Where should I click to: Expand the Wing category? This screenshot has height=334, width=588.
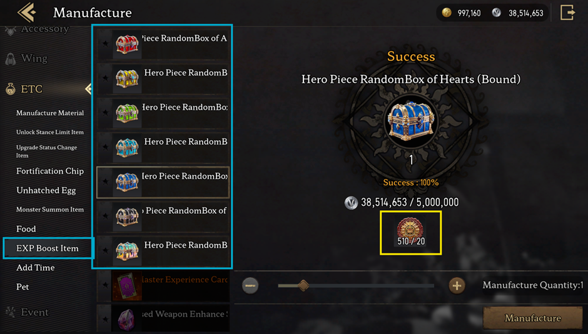click(34, 59)
